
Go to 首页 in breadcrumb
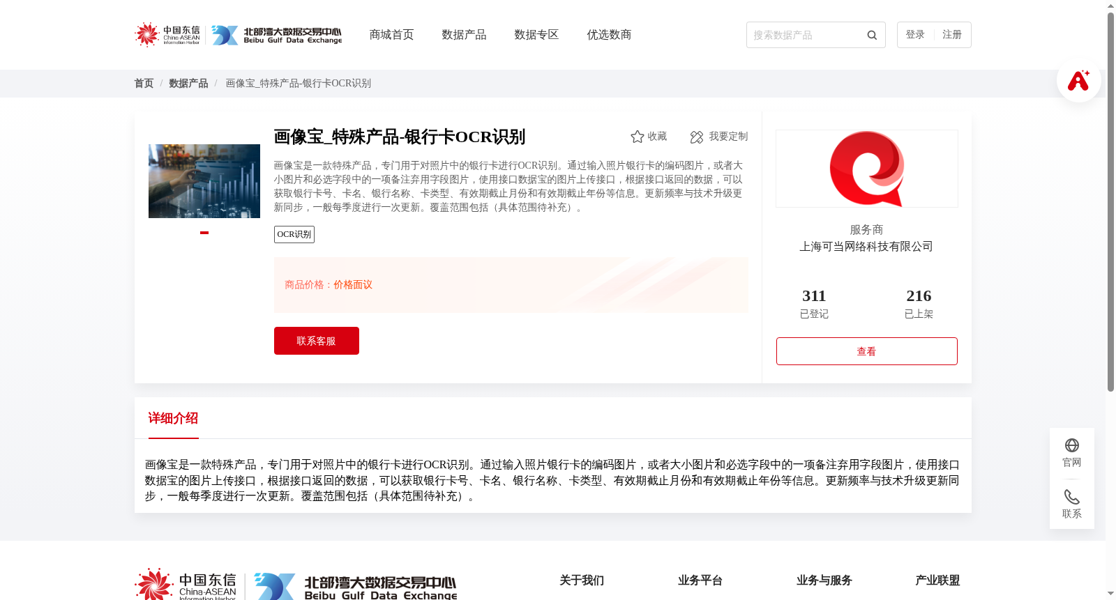click(144, 84)
